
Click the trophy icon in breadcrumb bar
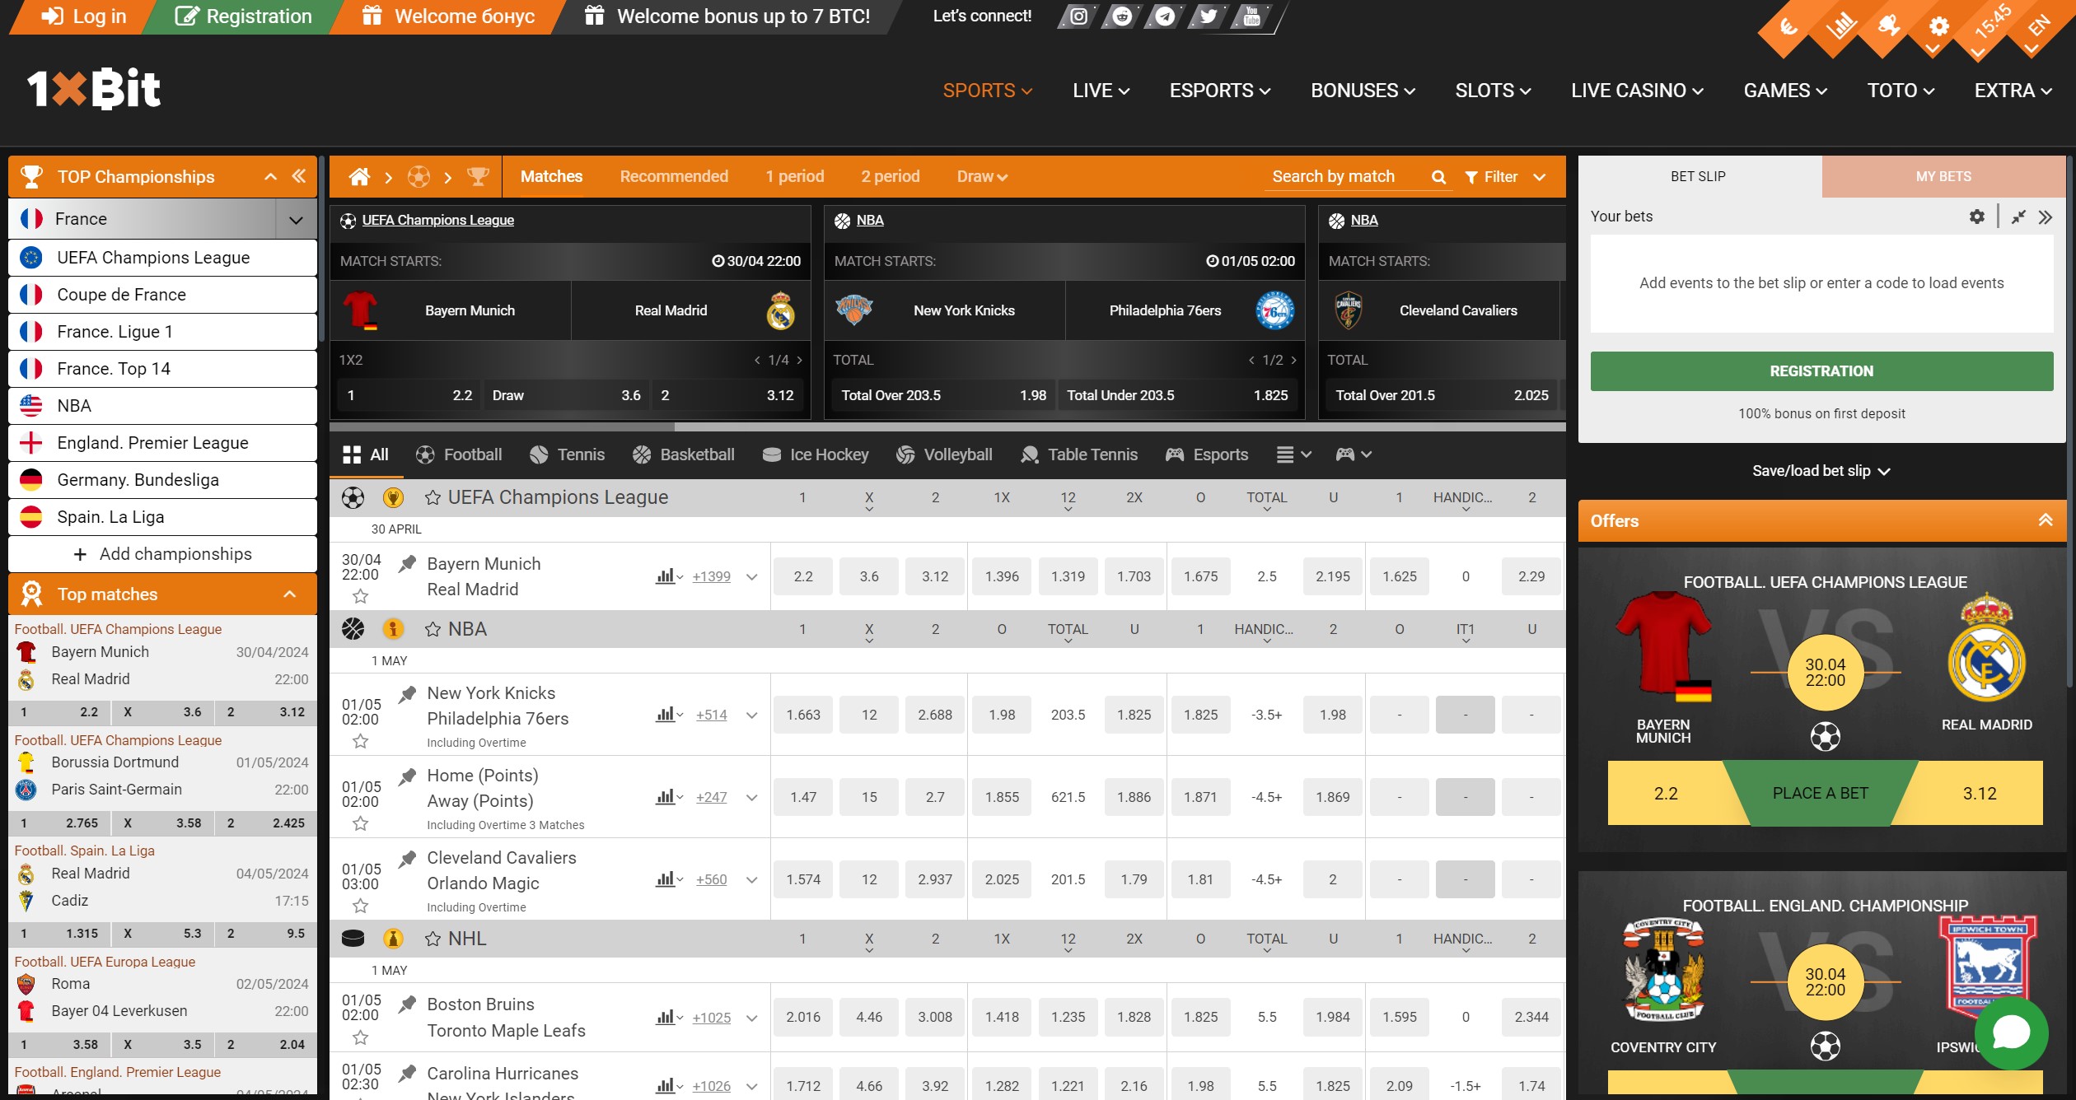click(x=478, y=176)
